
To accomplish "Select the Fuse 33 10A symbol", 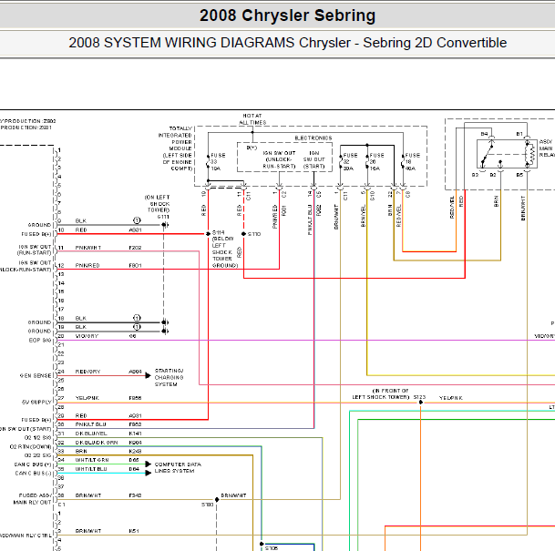I will tap(208, 161).
